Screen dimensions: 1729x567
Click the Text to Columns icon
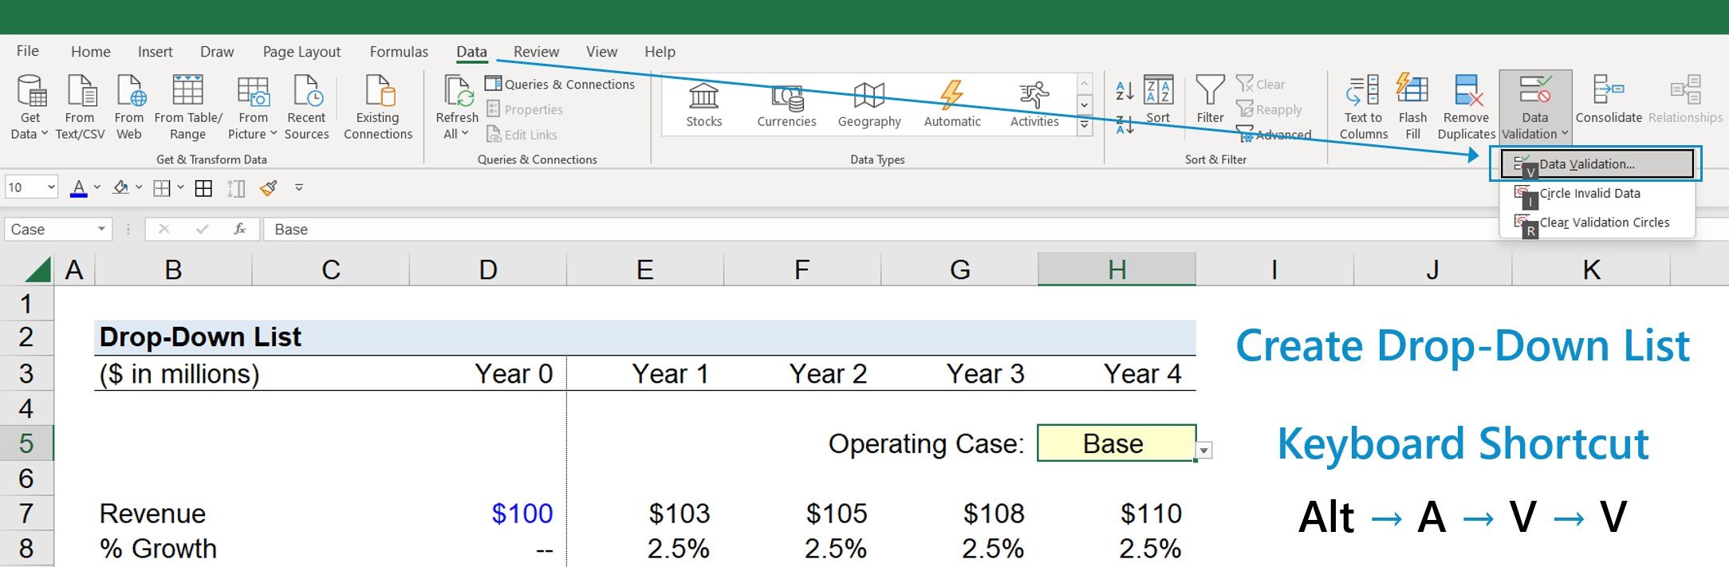click(x=1363, y=92)
